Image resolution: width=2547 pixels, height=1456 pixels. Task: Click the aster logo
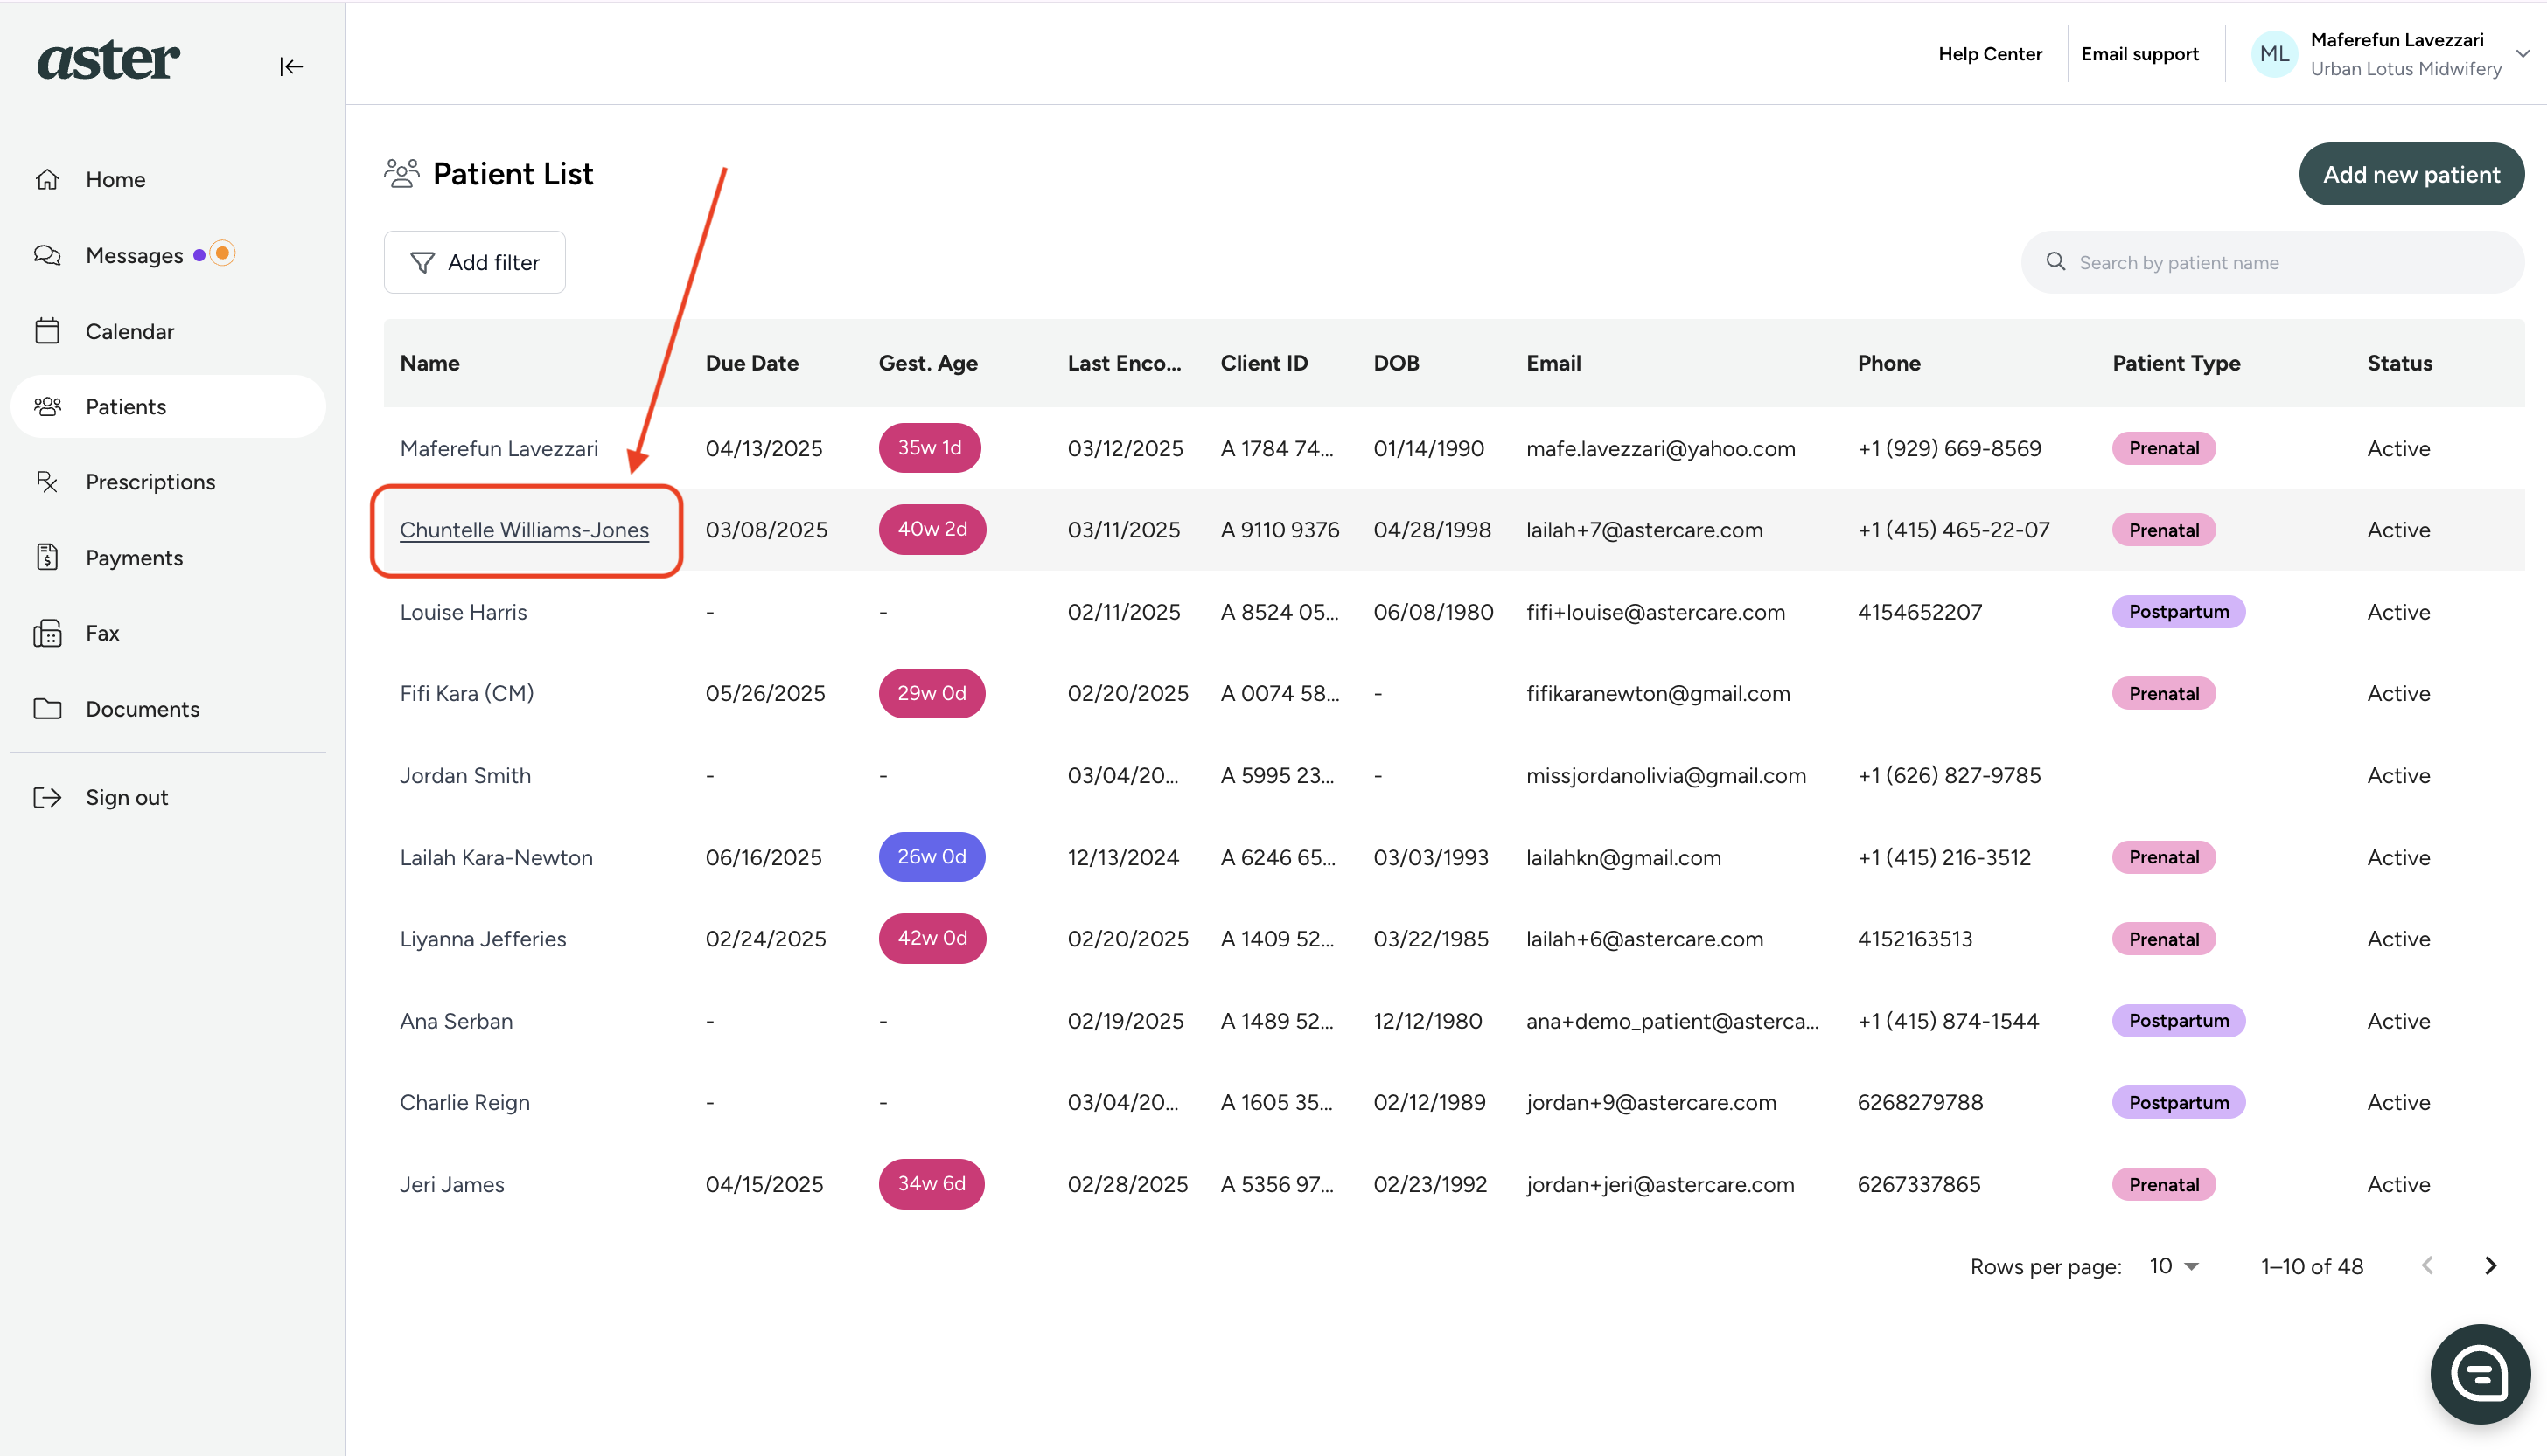point(108,60)
